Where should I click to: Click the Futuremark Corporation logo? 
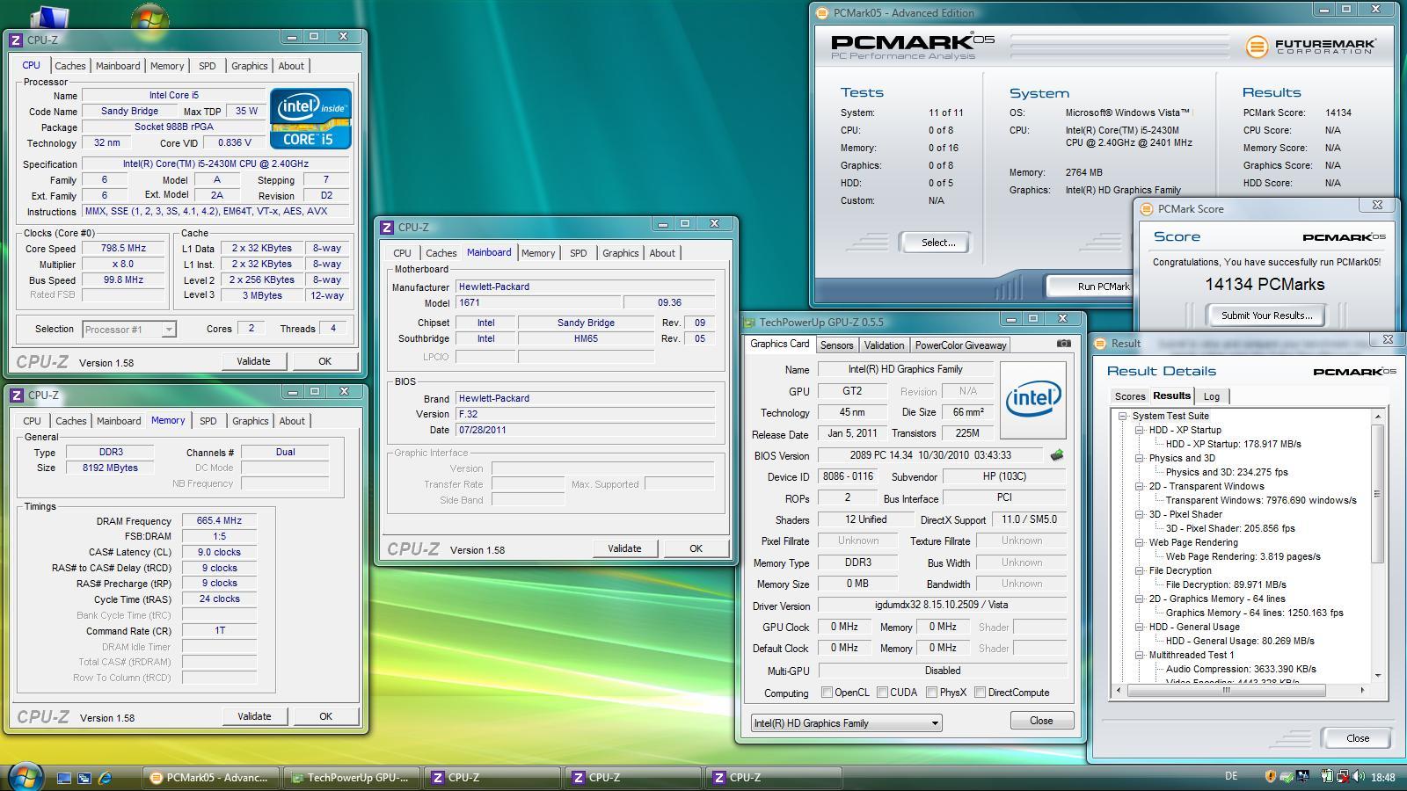point(1310,46)
